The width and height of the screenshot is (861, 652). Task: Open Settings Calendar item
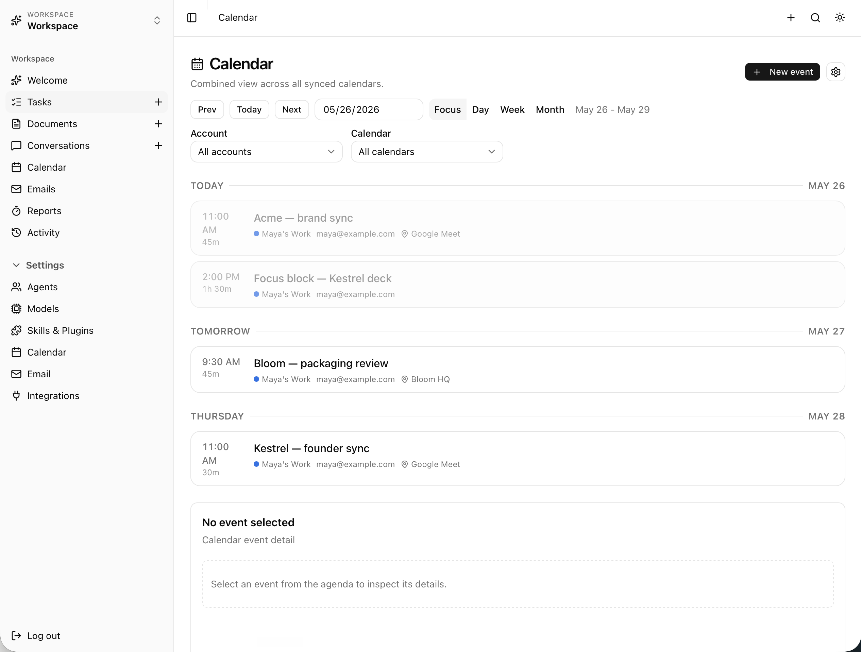(86, 353)
